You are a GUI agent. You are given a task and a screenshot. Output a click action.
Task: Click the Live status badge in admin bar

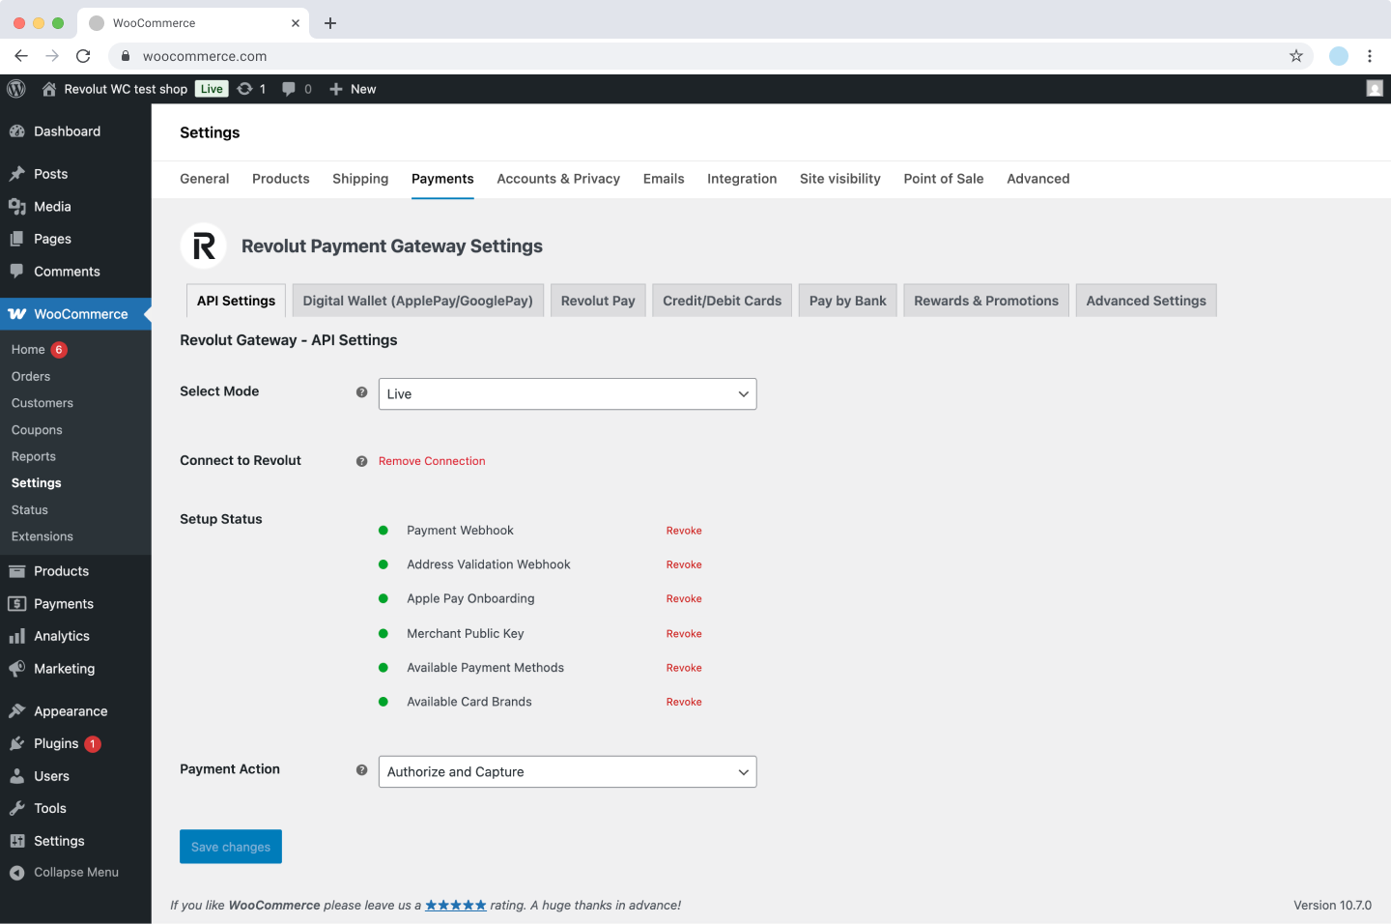point(212,89)
